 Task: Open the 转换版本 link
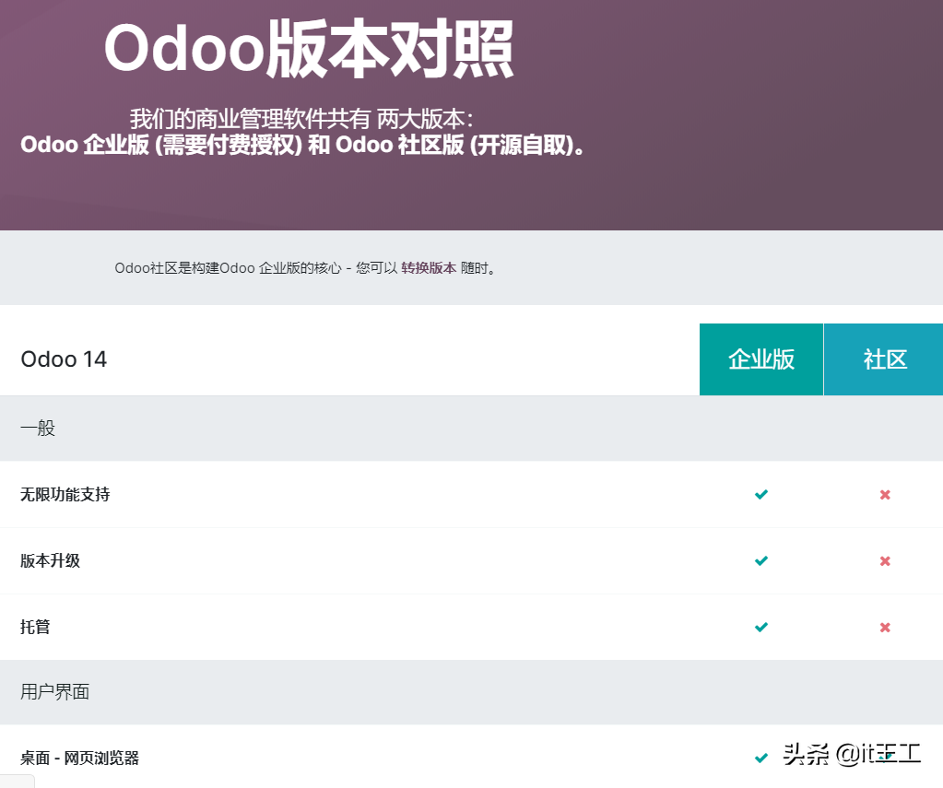[x=429, y=267]
